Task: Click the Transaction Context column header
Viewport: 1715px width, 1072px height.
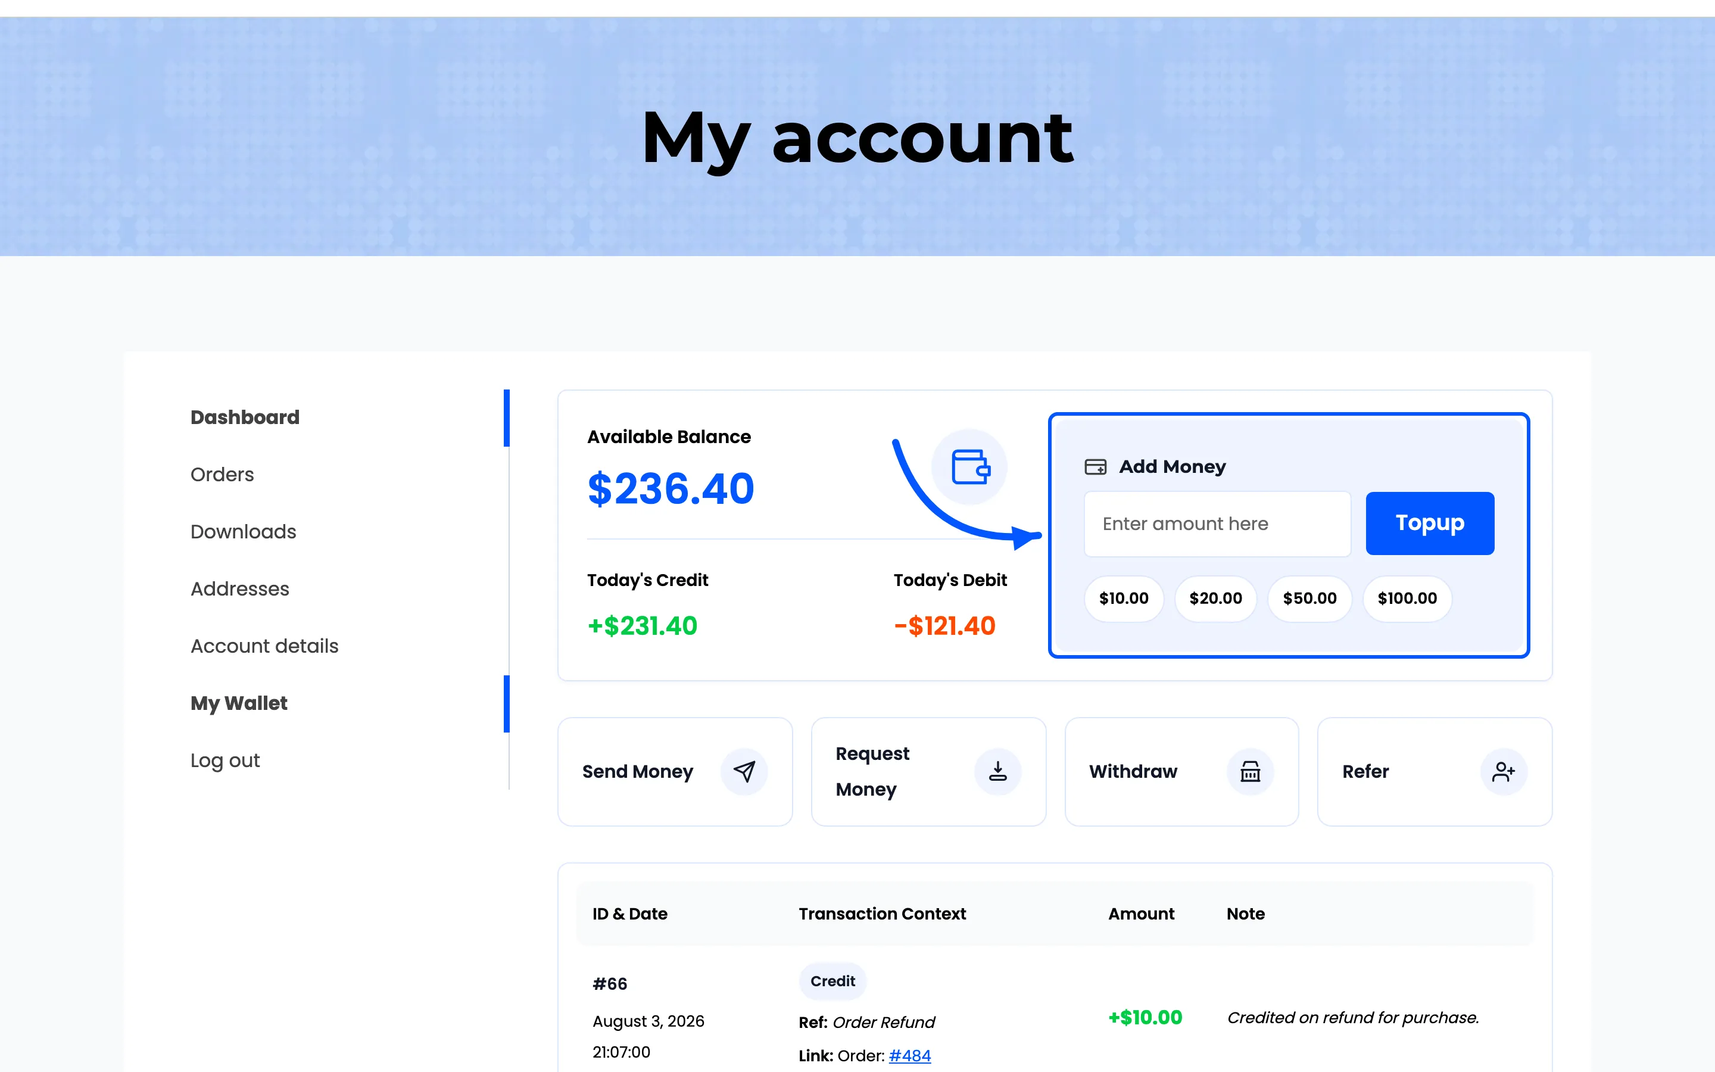Action: click(x=881, y=914)
